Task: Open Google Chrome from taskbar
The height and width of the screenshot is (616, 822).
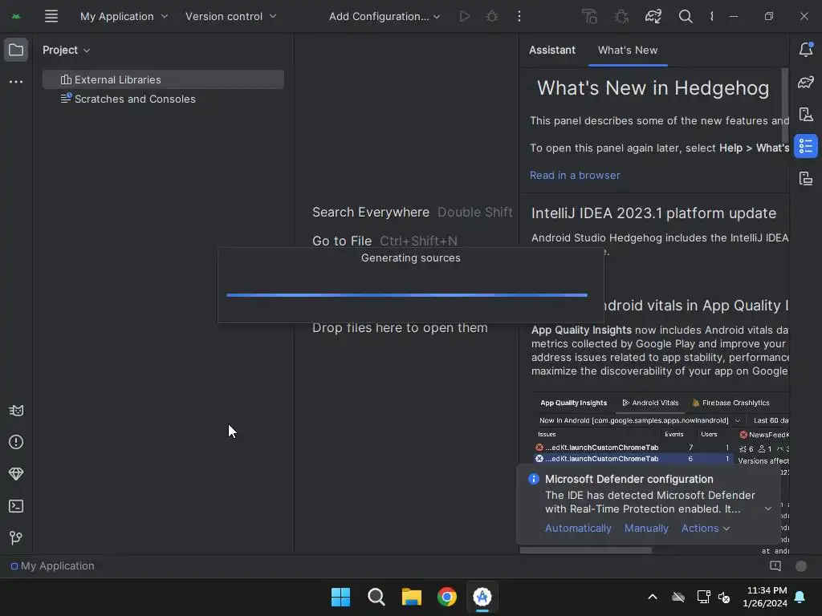Action: [447, 597]
